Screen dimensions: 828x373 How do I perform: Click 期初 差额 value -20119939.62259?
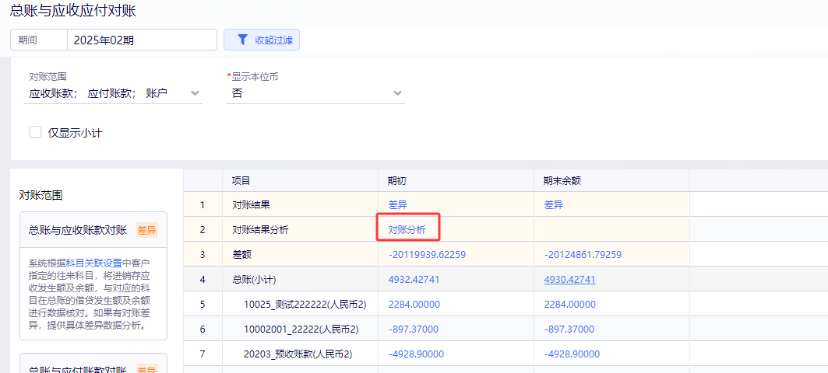tap(427, 254)
